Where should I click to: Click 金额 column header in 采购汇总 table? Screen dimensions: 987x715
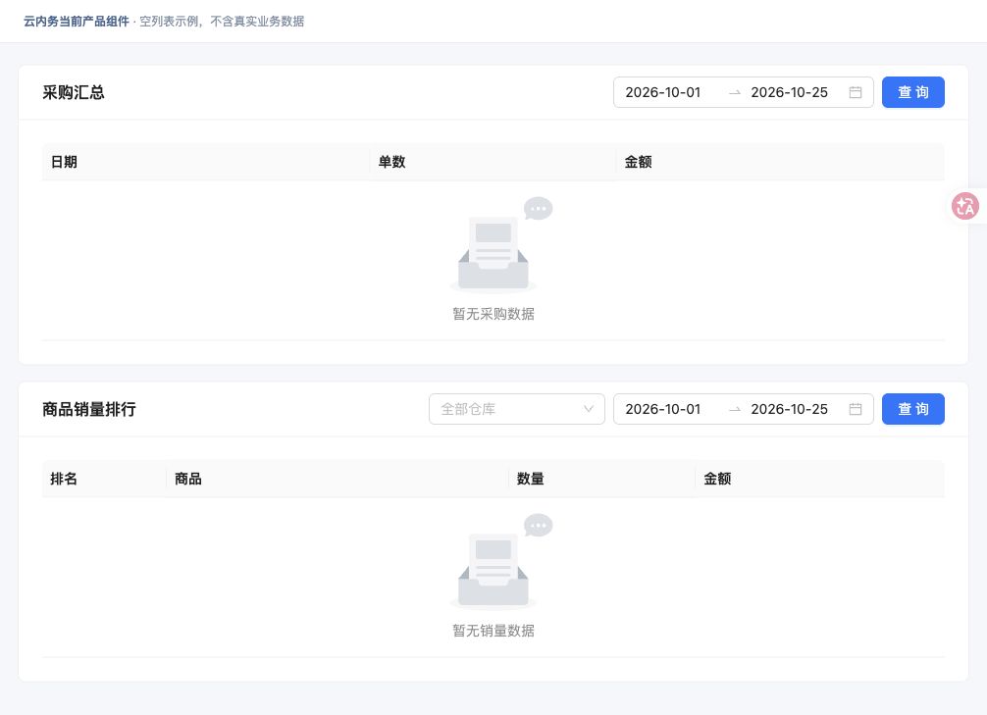pos(780,162)
